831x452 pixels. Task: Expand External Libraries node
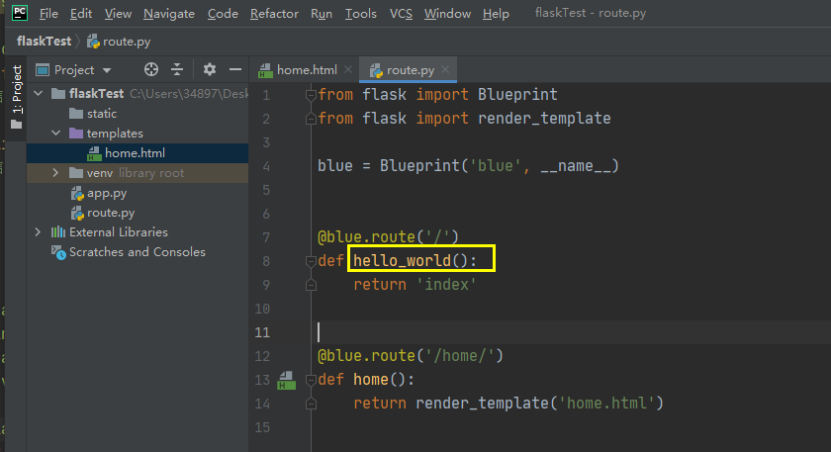[x=39, y=232]
